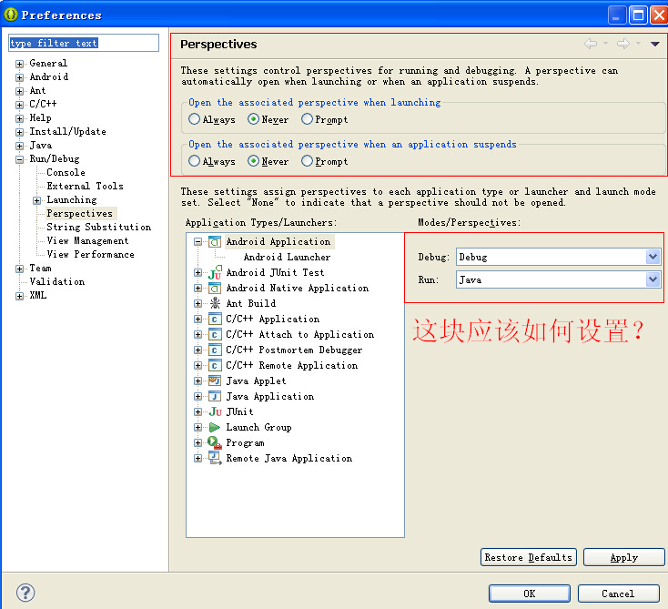Screen dimensions: 668x609
Task: Select Perspectives in the tree
Action: [80, 214]
